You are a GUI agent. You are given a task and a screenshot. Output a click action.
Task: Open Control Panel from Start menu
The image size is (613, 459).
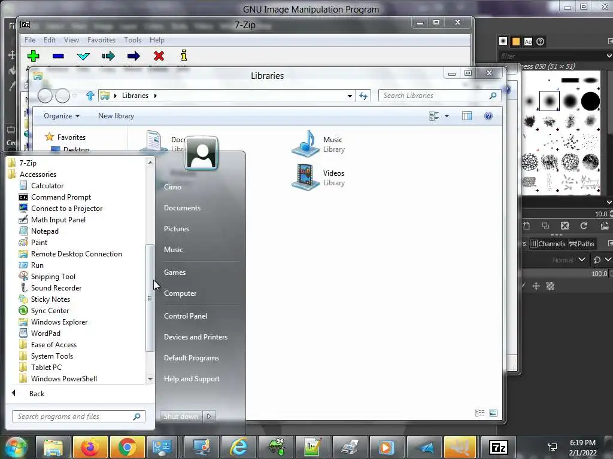(186, 316)
